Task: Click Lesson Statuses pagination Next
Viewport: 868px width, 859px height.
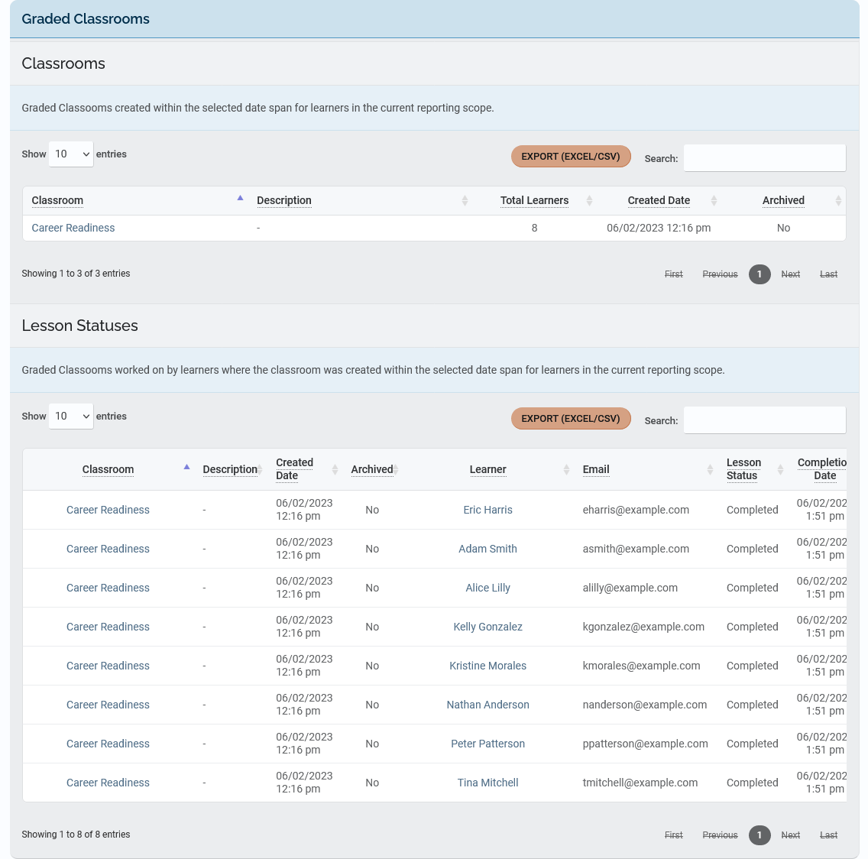Action: (791, 835)
